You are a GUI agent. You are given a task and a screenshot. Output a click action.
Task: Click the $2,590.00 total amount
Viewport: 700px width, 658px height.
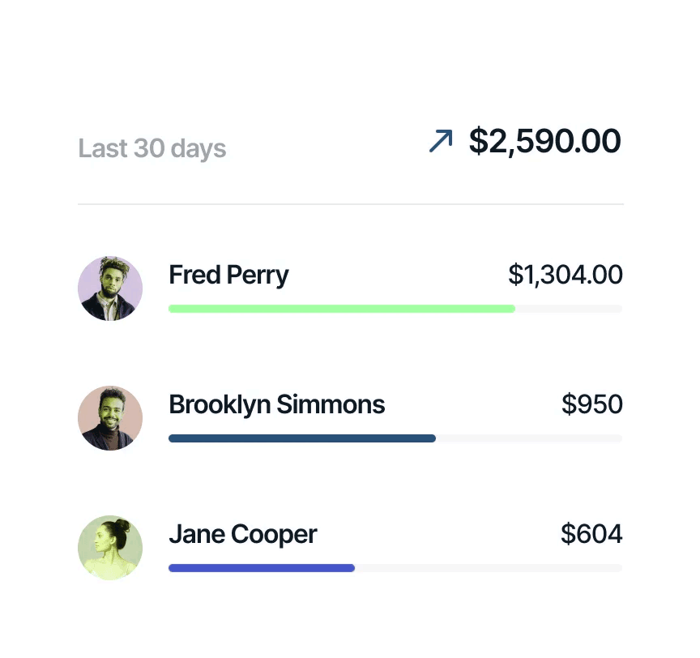(544, 141)
